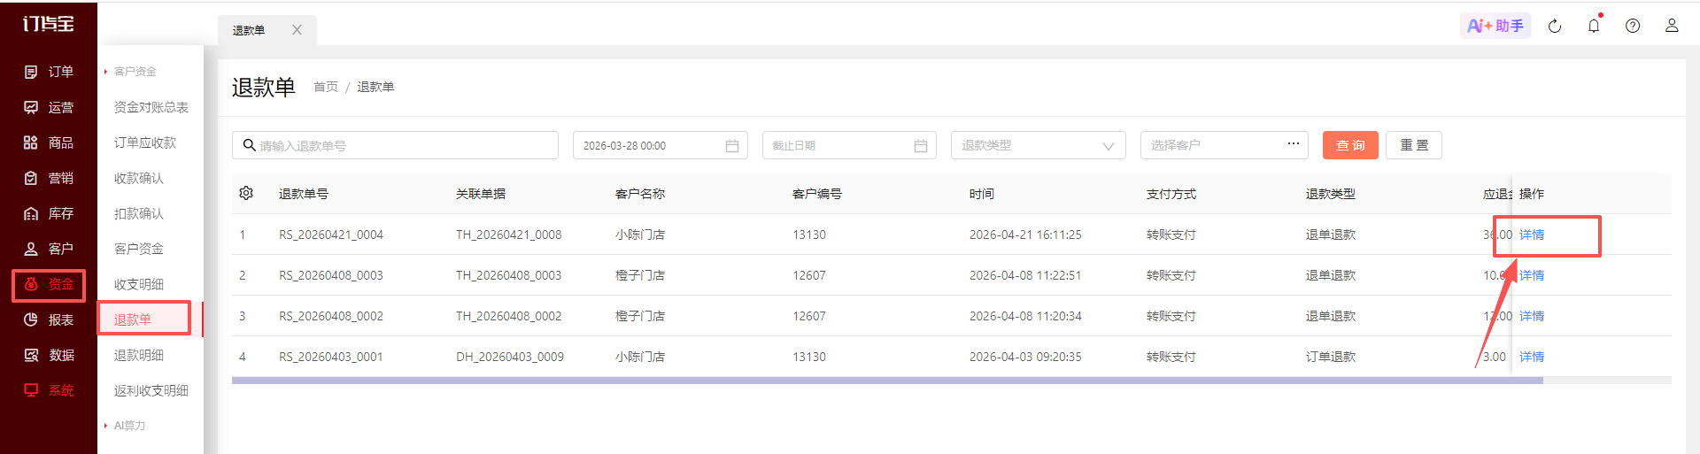Open the 退款类型 dropdown

click(1038, 145)
